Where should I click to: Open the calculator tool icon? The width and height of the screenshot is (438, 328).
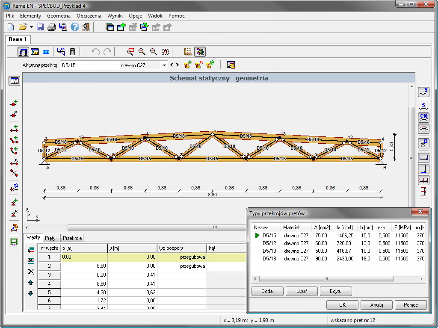pyautogui.click(x=72, y=52)
